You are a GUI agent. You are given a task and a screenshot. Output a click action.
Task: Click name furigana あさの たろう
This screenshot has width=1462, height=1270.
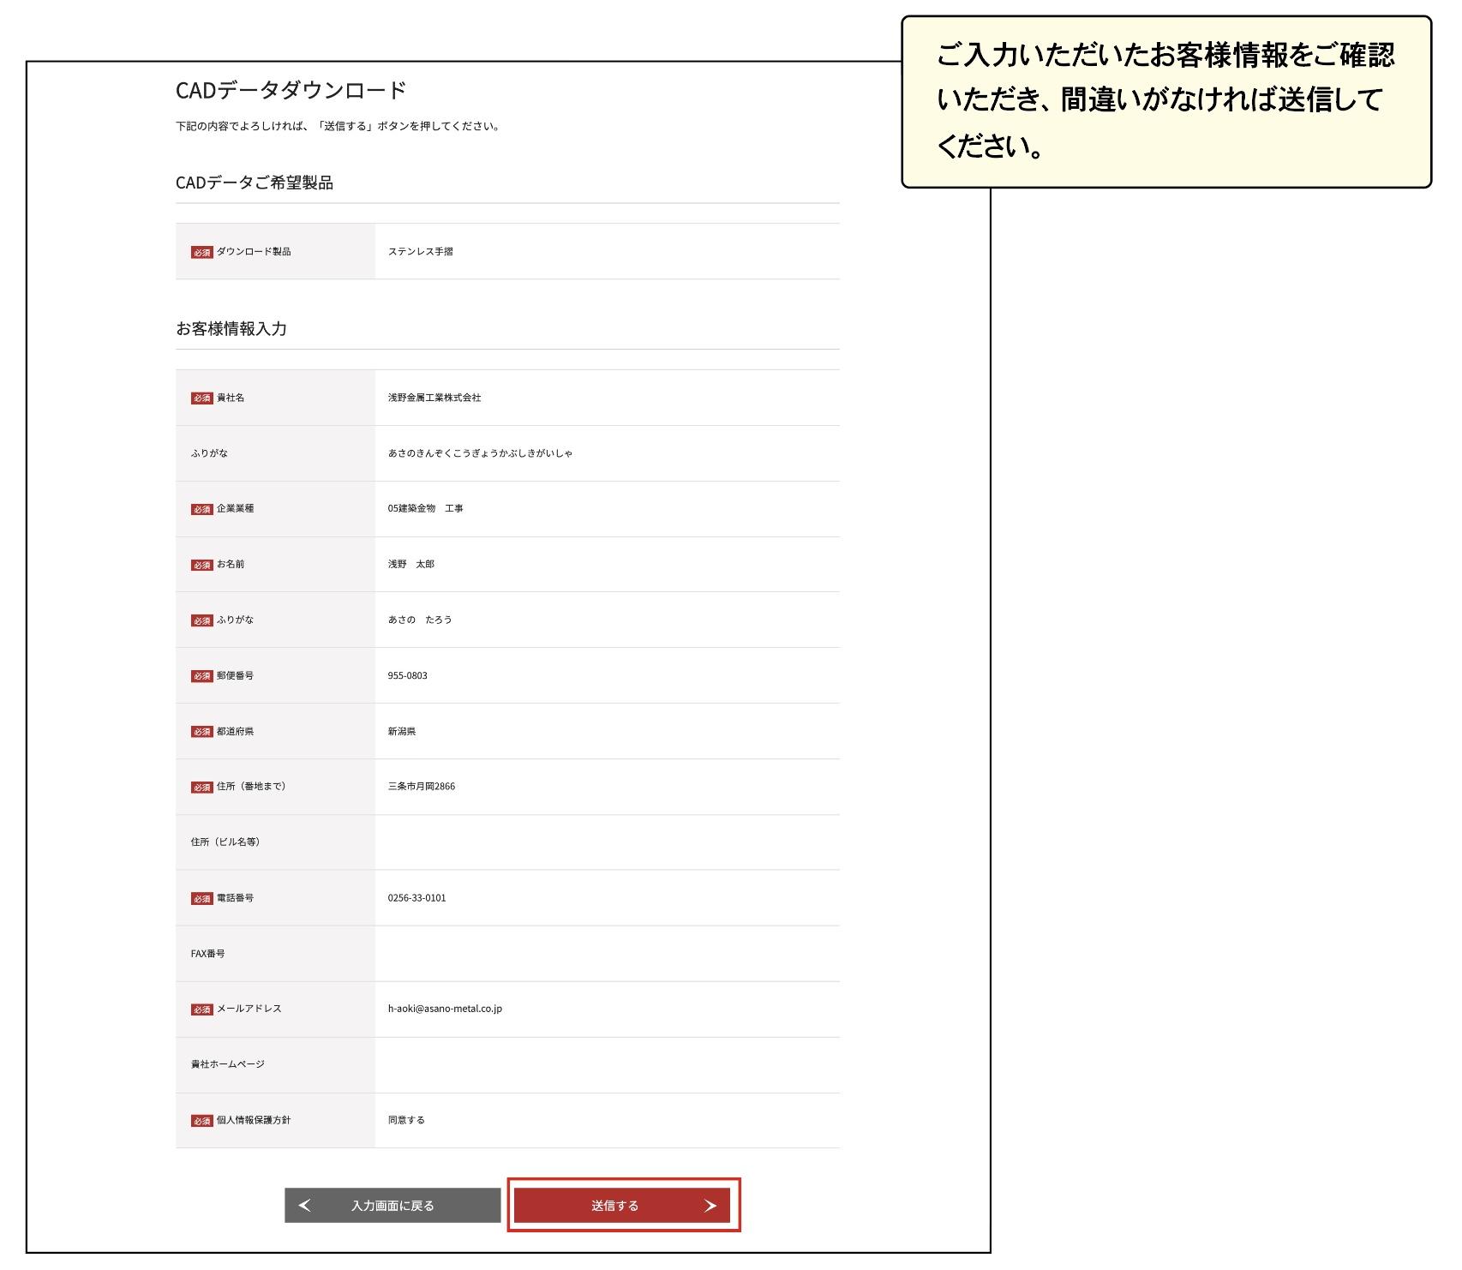pos(420,620)
